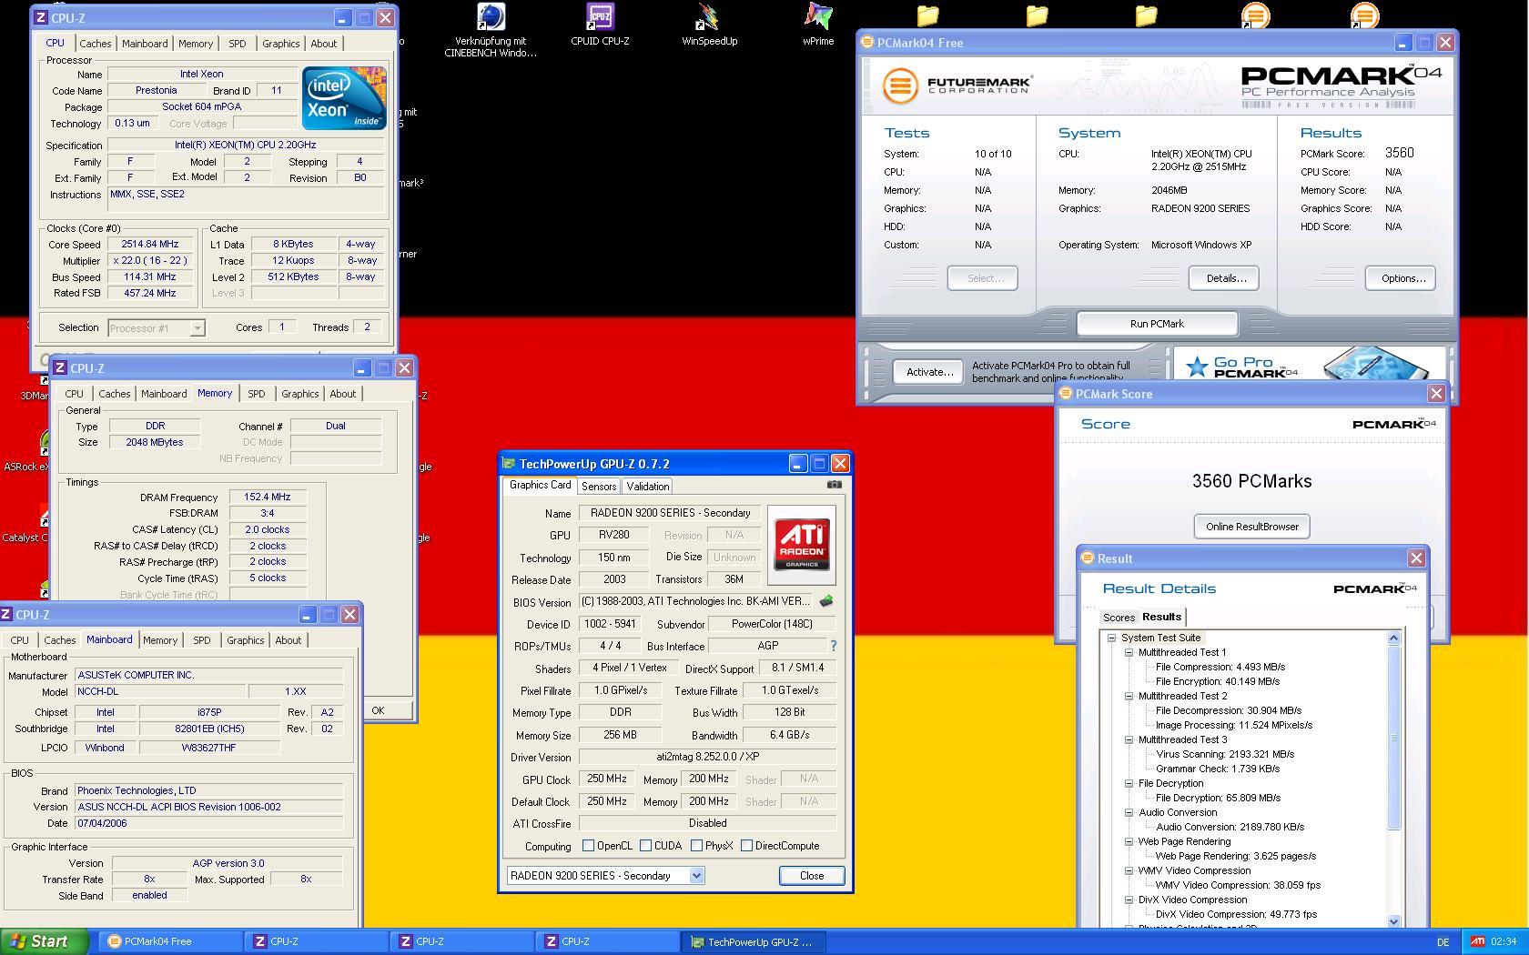Open SPD tab in the memory CPU-Z window
The width and height of the screenshot is (1529, 955).
pyautogui.click(x=257, y=394)
